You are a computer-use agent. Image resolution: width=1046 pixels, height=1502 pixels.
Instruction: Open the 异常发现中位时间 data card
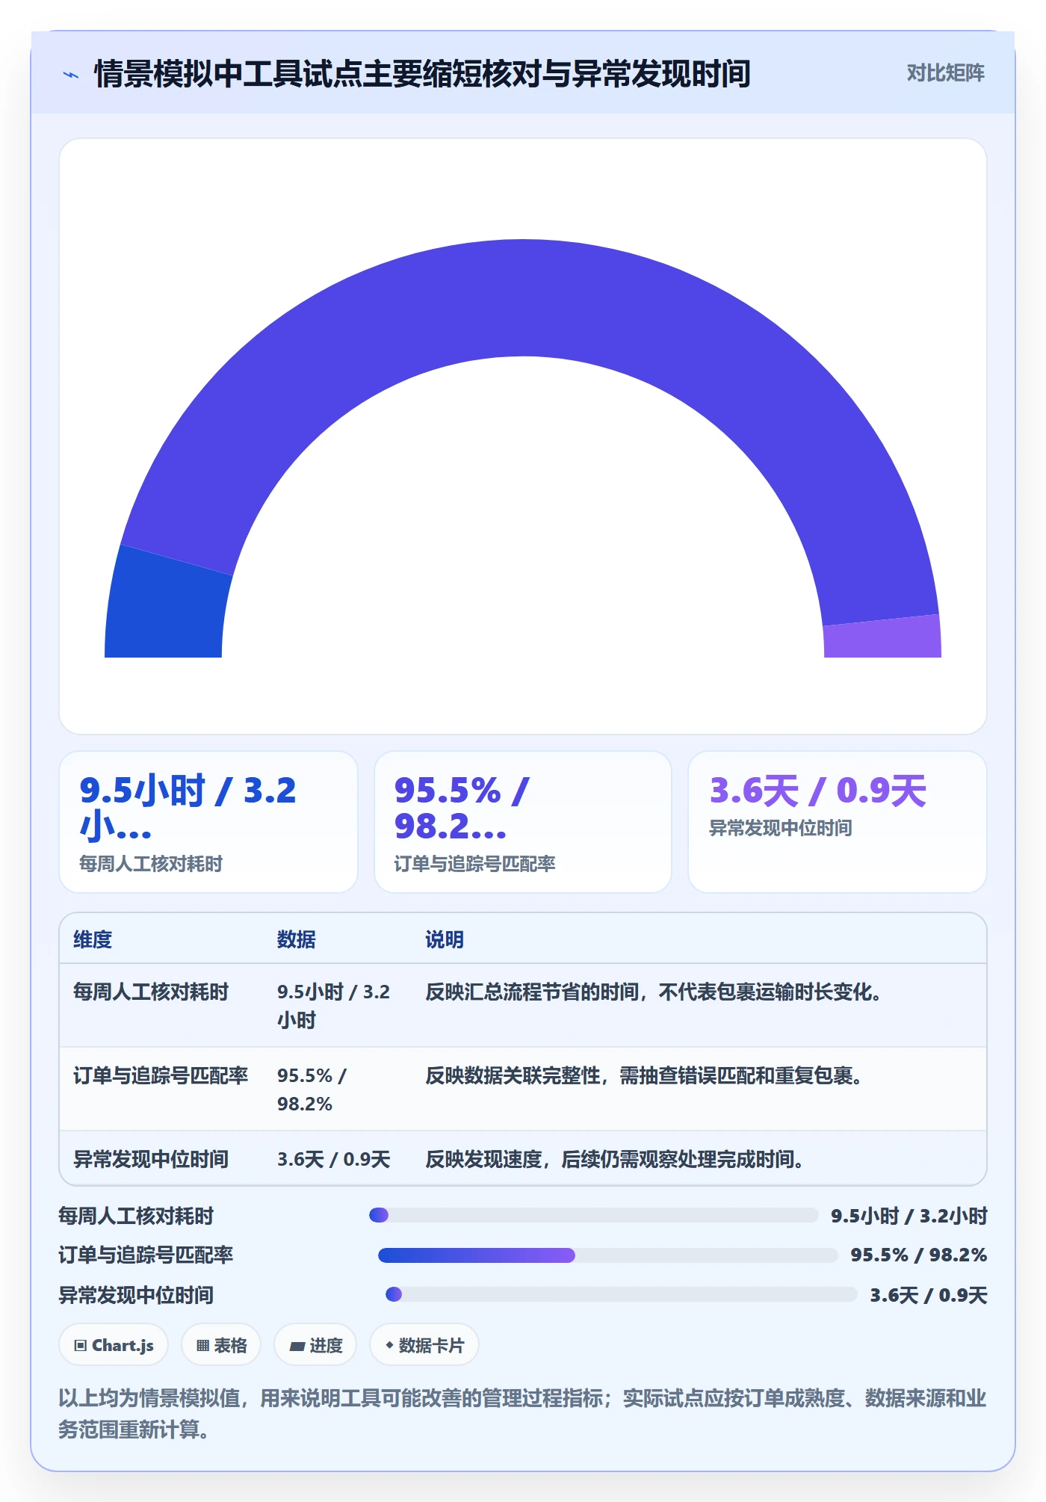point(838,822)
